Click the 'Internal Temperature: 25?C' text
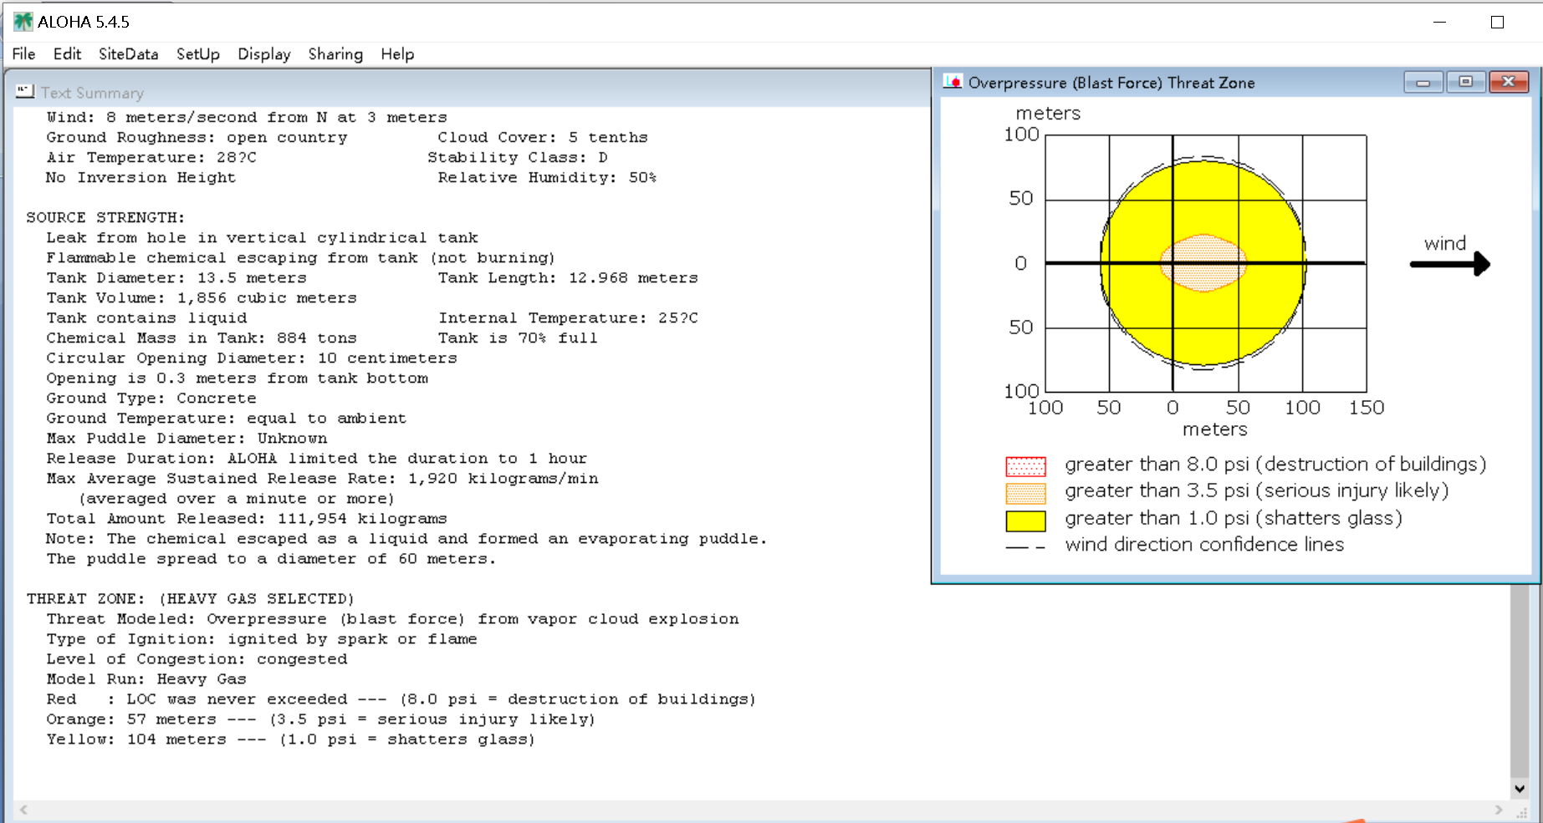The image size is (1543, 823). tap(568, 318)
